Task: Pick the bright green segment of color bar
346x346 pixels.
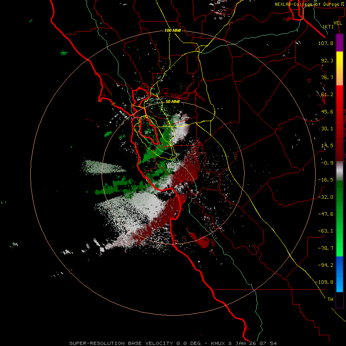Action: [x=339, y=247]
